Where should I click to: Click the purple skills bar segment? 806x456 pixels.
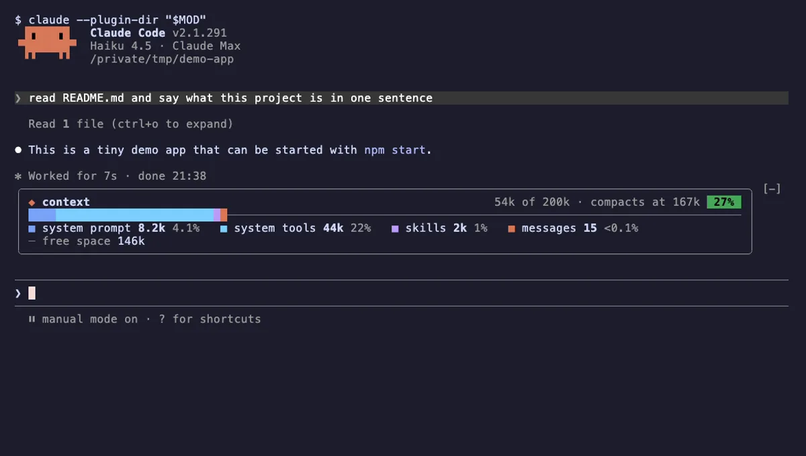[x=217, y=215]
